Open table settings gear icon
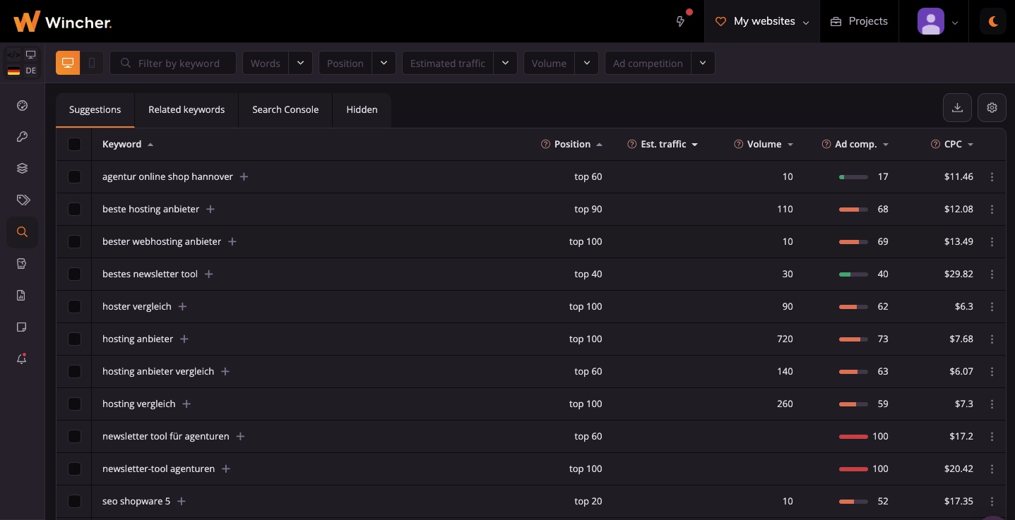The width and height of the screenshot is (1015, 520). click(x=992, y=107)
